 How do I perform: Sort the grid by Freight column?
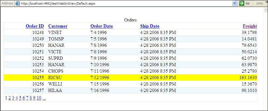click(x=250, y=26)
